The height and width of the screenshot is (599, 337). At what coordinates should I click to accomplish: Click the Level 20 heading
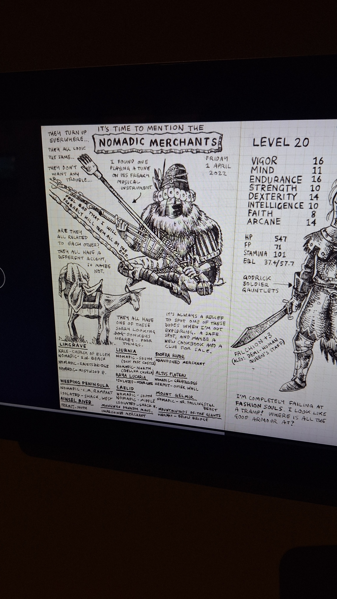(x=280, y=142)
